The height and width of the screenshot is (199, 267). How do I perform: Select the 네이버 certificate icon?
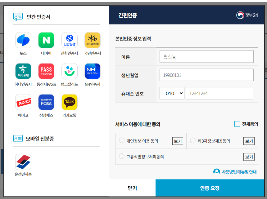pos(46,40)
